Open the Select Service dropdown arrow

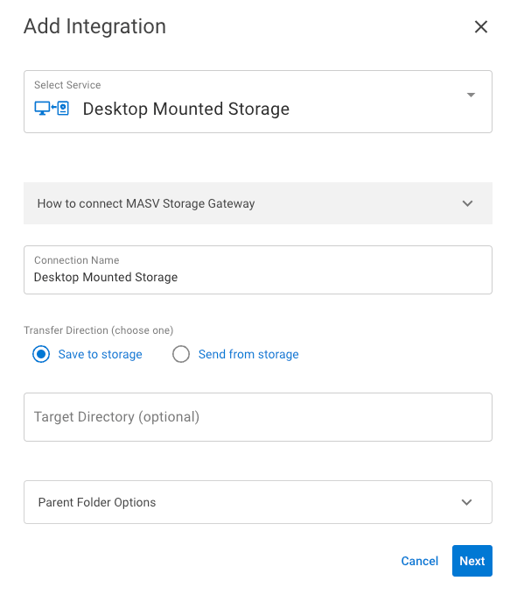(471, 95)
